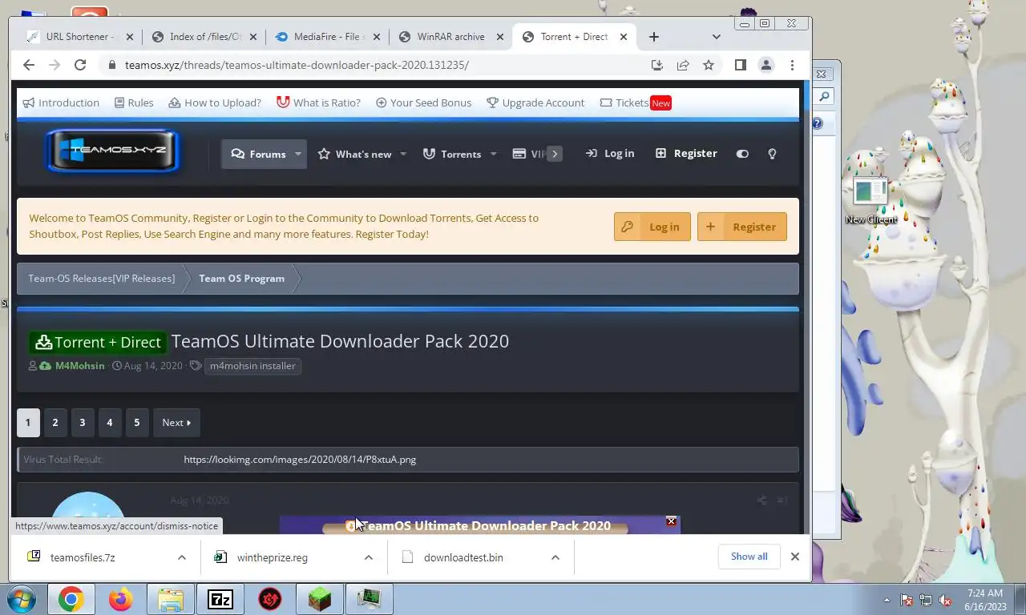1026x615 pixels.
Task: Click orange Log in button in notice
Action: pos(652,227)
